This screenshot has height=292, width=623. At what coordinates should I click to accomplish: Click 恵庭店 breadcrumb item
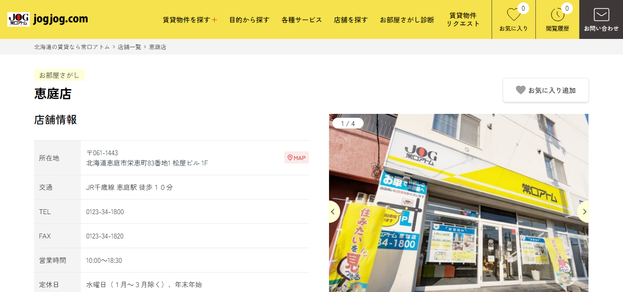158,47
